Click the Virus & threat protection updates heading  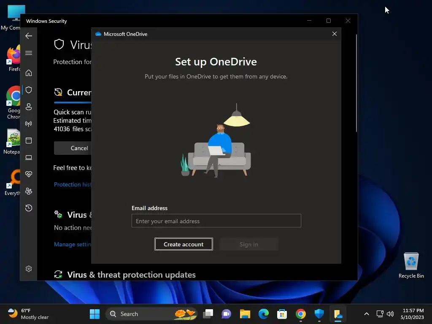click(x=132, y=275)
